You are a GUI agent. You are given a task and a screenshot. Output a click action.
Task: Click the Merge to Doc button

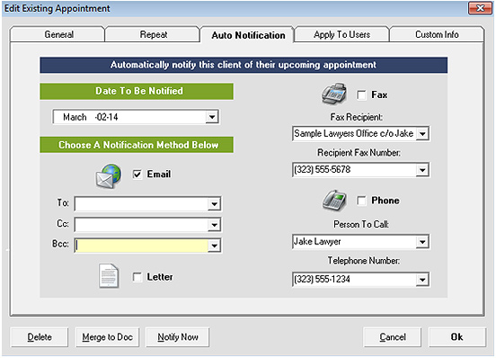(107, 337)
